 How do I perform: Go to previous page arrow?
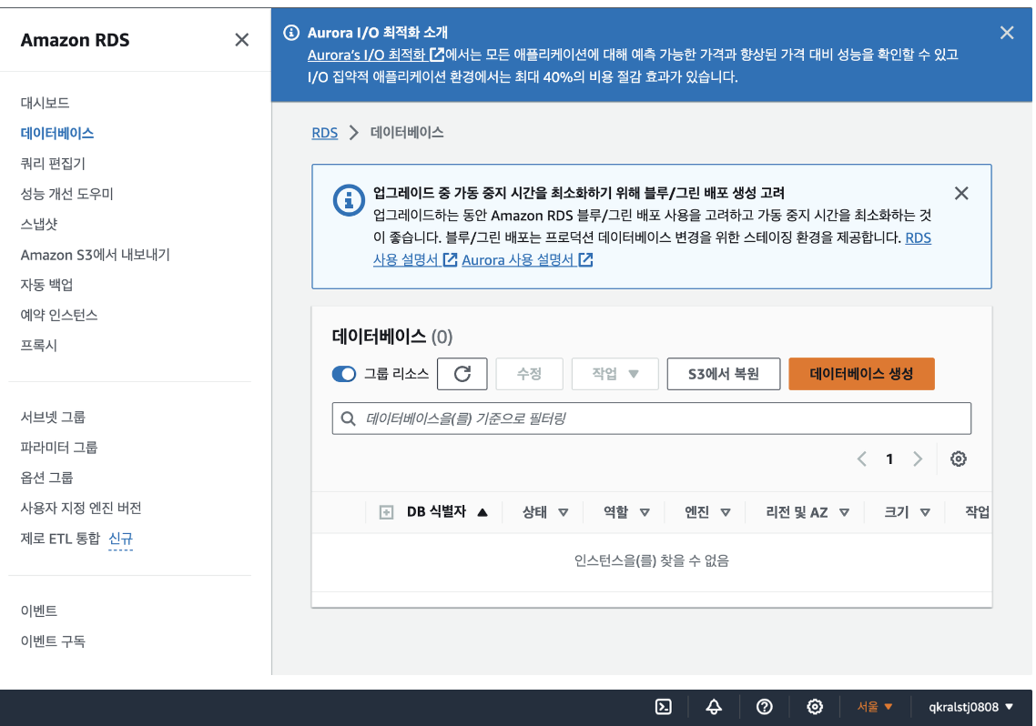pyautogui.click(x=861, y=459)
